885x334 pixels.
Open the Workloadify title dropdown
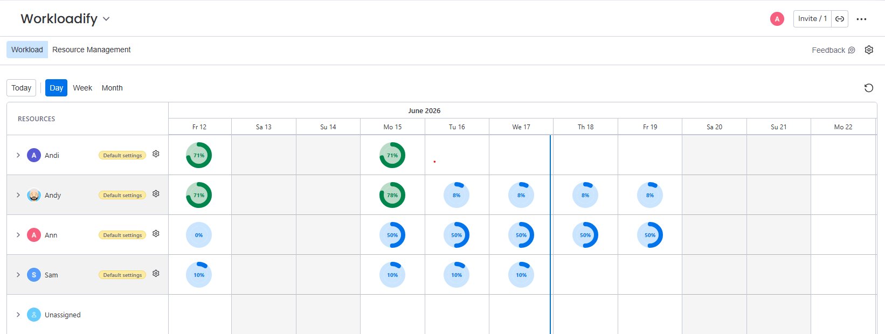click(x=106, y=19)
